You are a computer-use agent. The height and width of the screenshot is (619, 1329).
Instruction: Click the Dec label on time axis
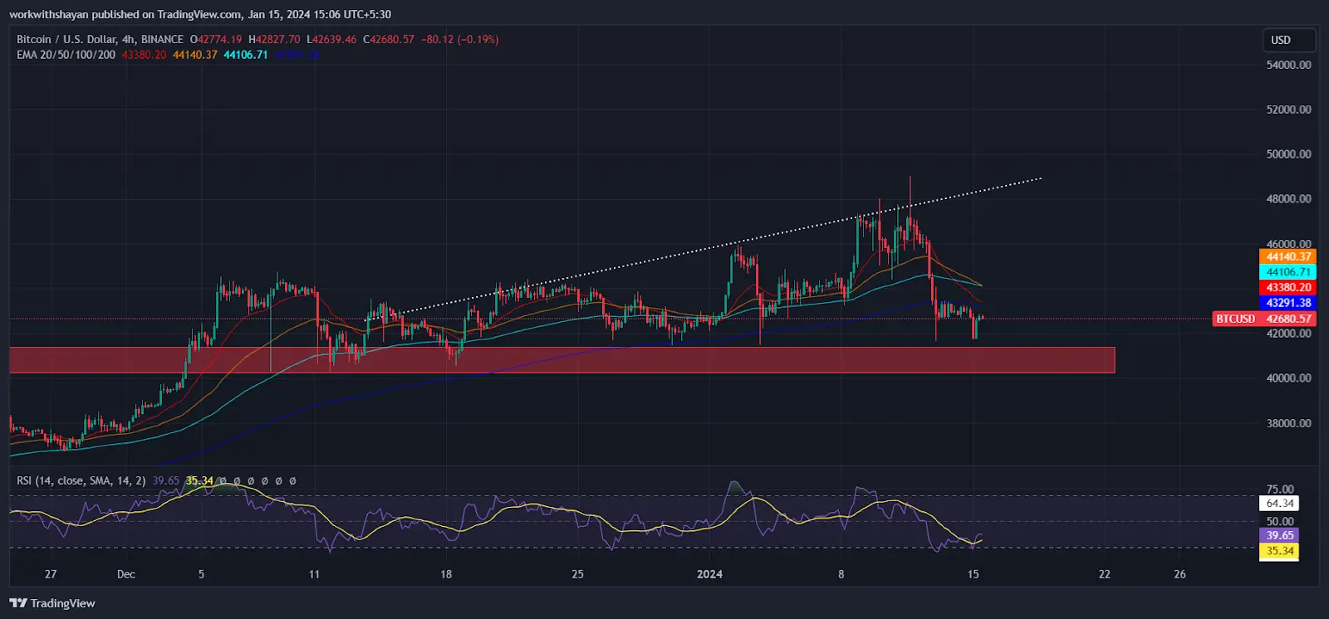coord(126,574)
